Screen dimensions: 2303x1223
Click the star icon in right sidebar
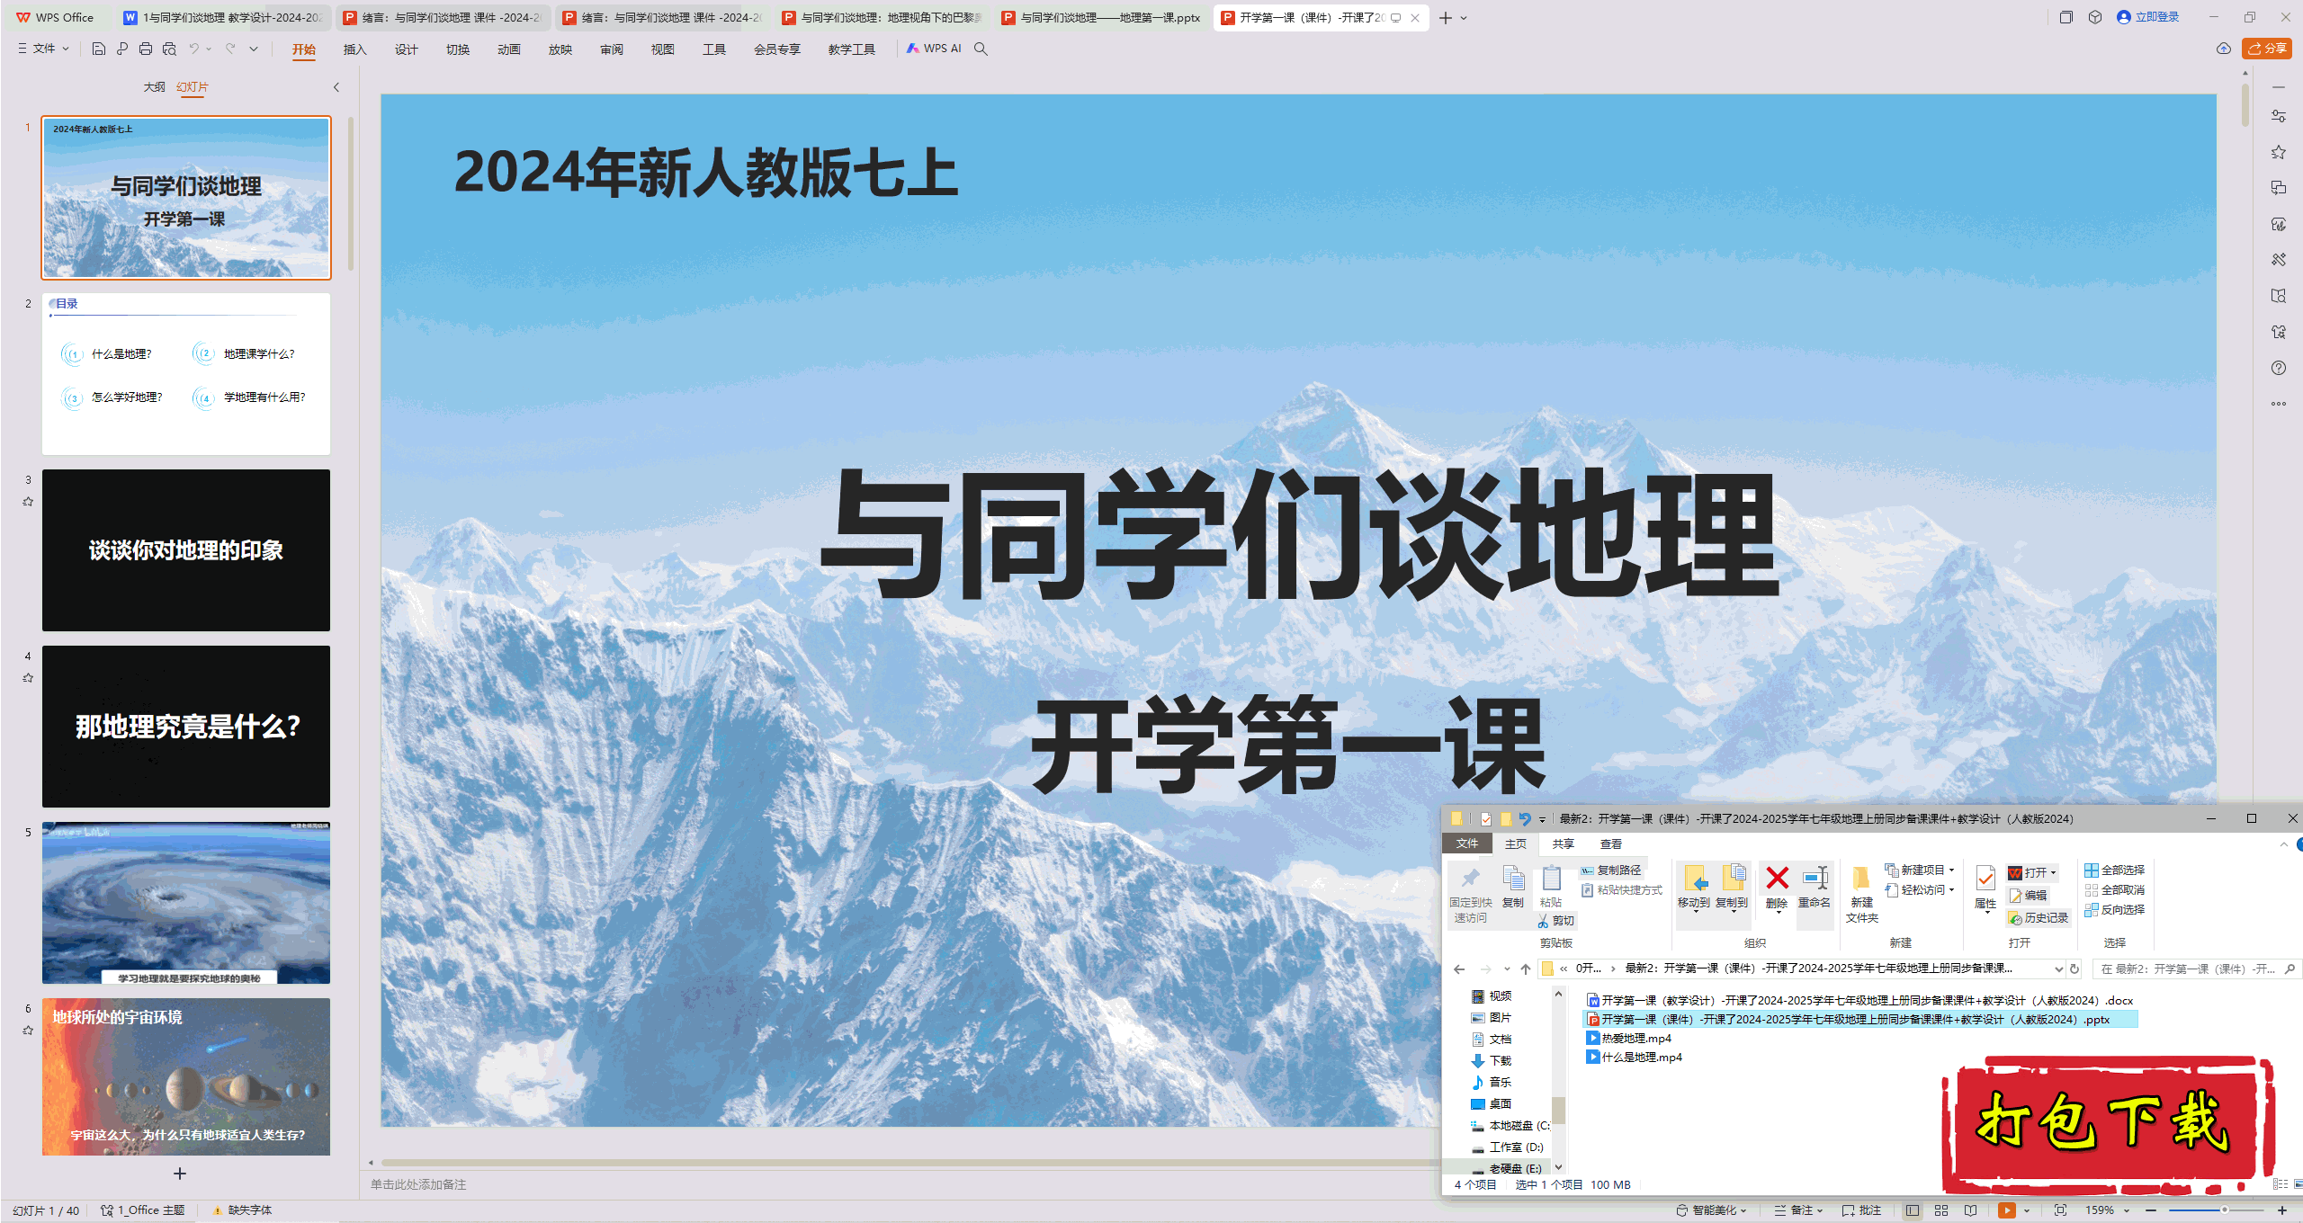point(2279,152)
